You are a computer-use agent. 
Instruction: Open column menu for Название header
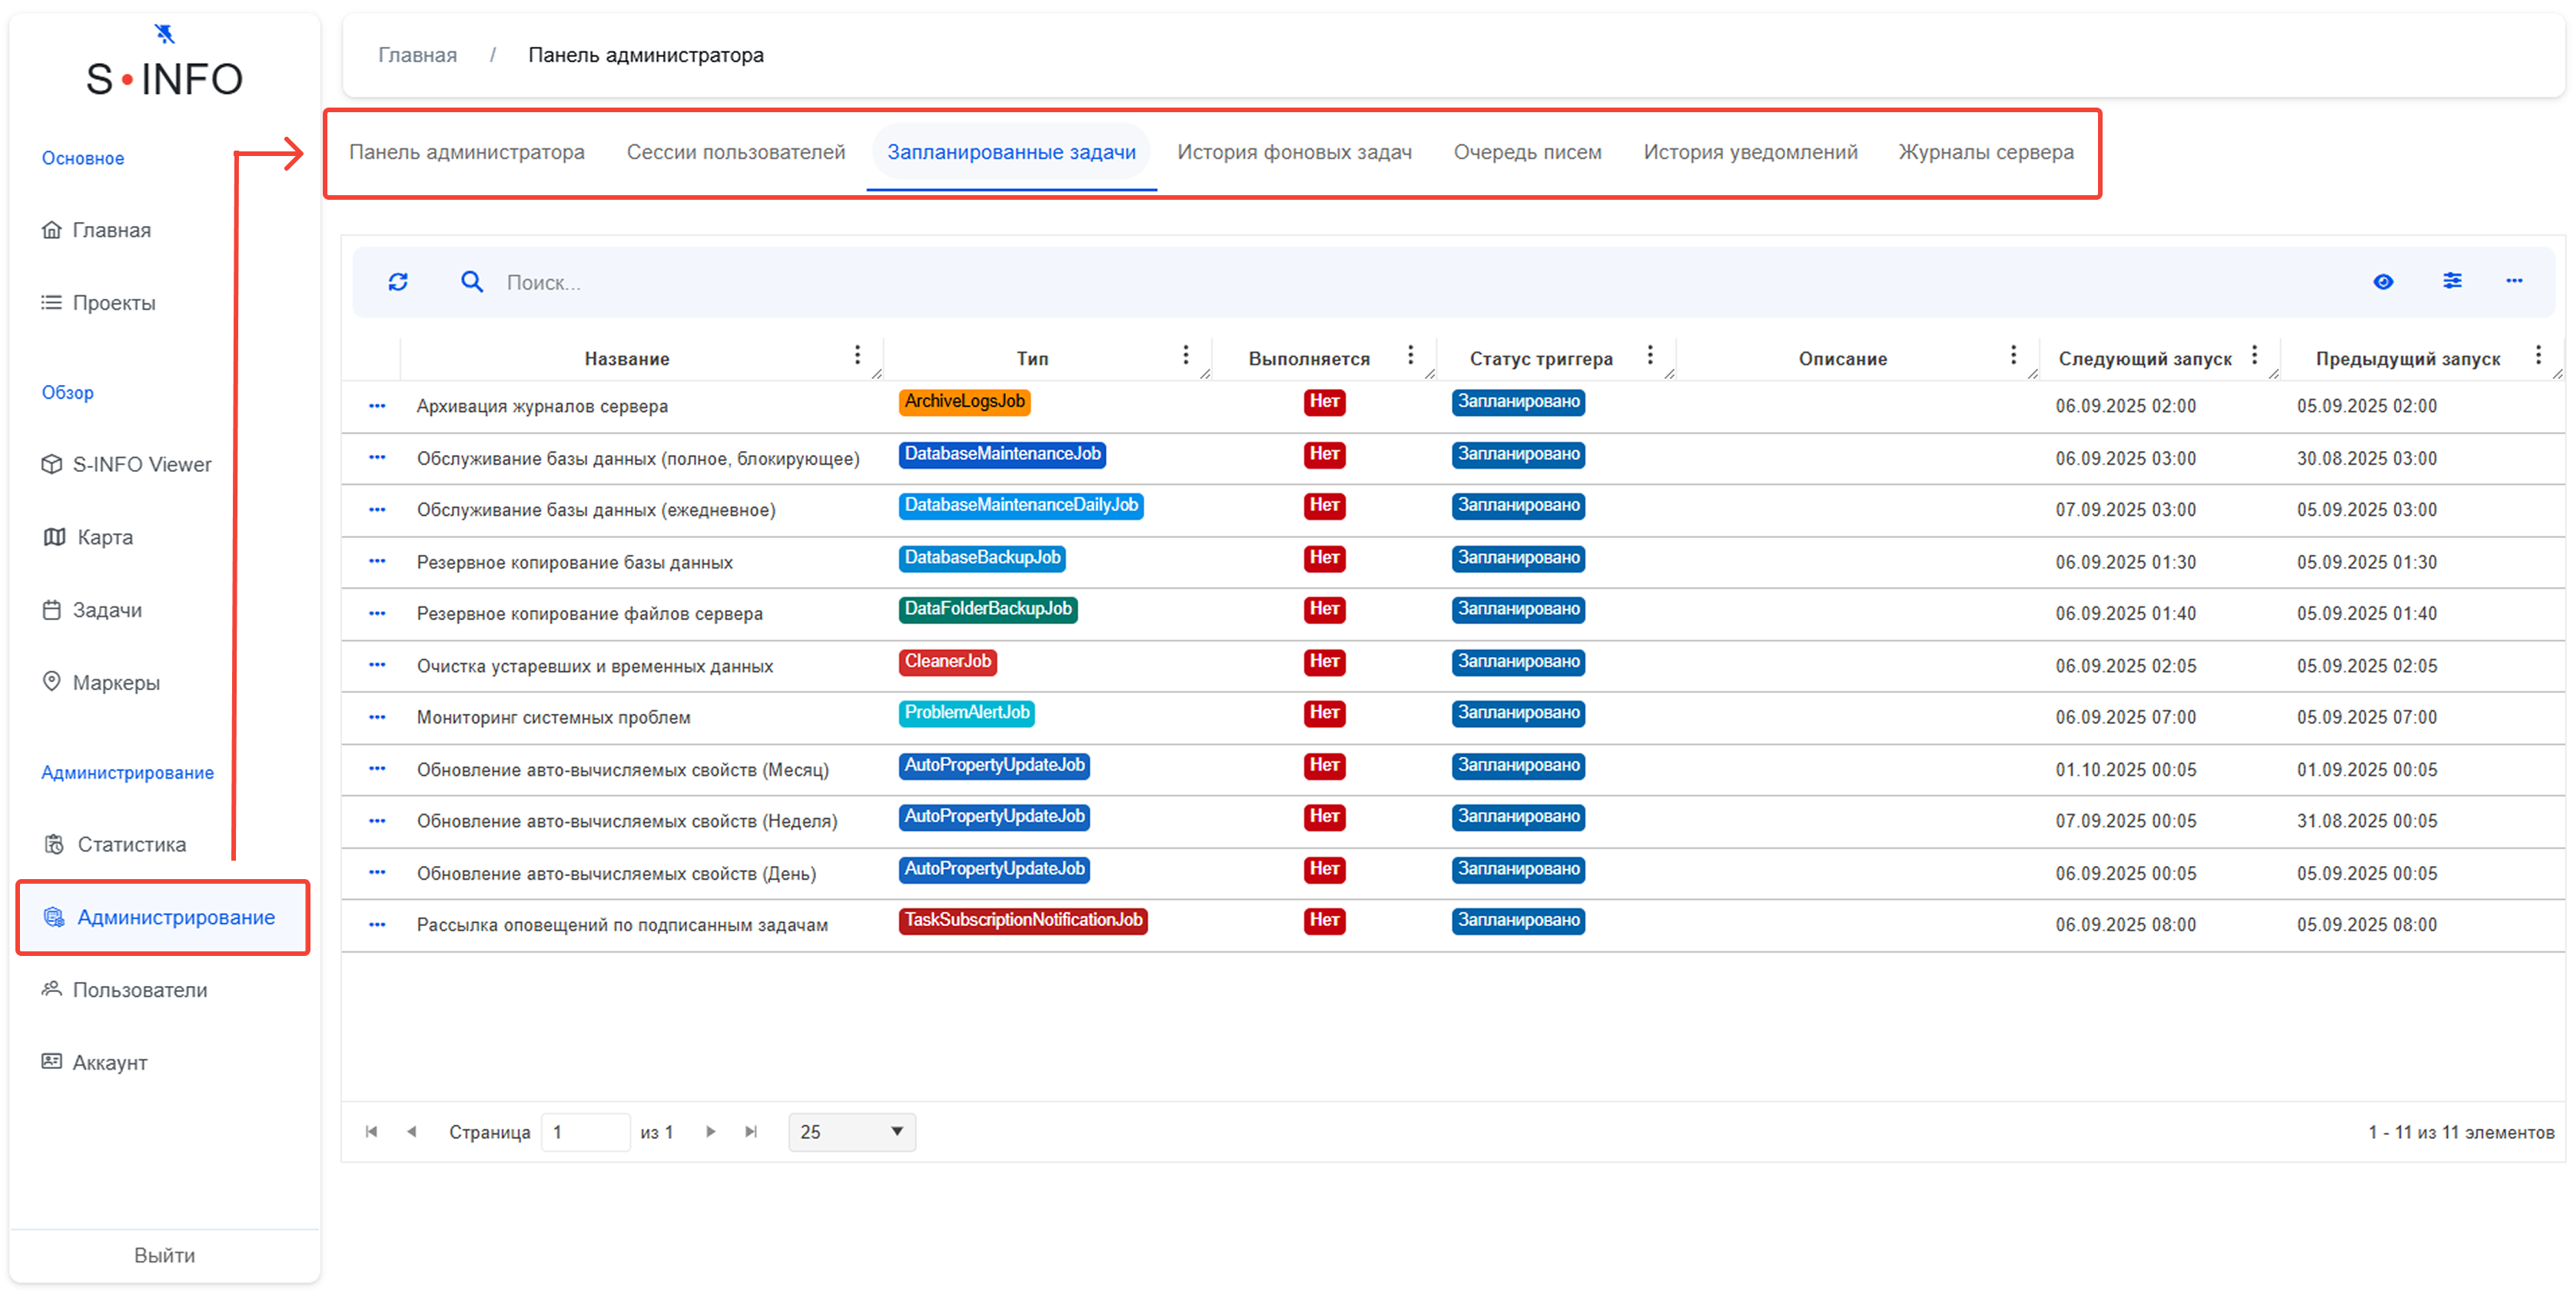[x=857, y=355]
